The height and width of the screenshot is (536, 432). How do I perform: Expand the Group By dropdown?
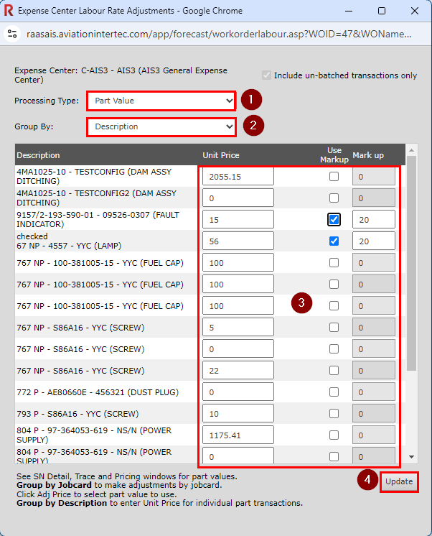[x=161, y=127]
